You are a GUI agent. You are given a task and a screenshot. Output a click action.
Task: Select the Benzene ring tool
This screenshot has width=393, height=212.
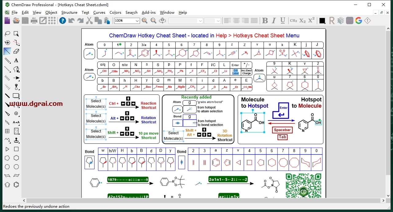[16, 184]
